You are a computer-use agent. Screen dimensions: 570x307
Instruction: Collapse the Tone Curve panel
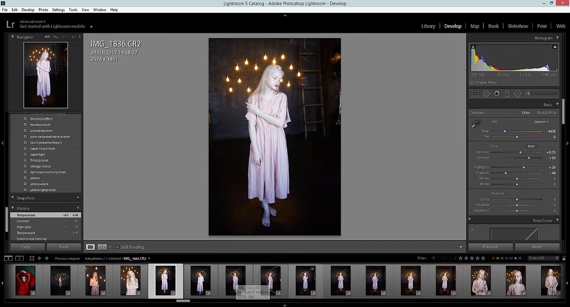(x=557, y=220)
